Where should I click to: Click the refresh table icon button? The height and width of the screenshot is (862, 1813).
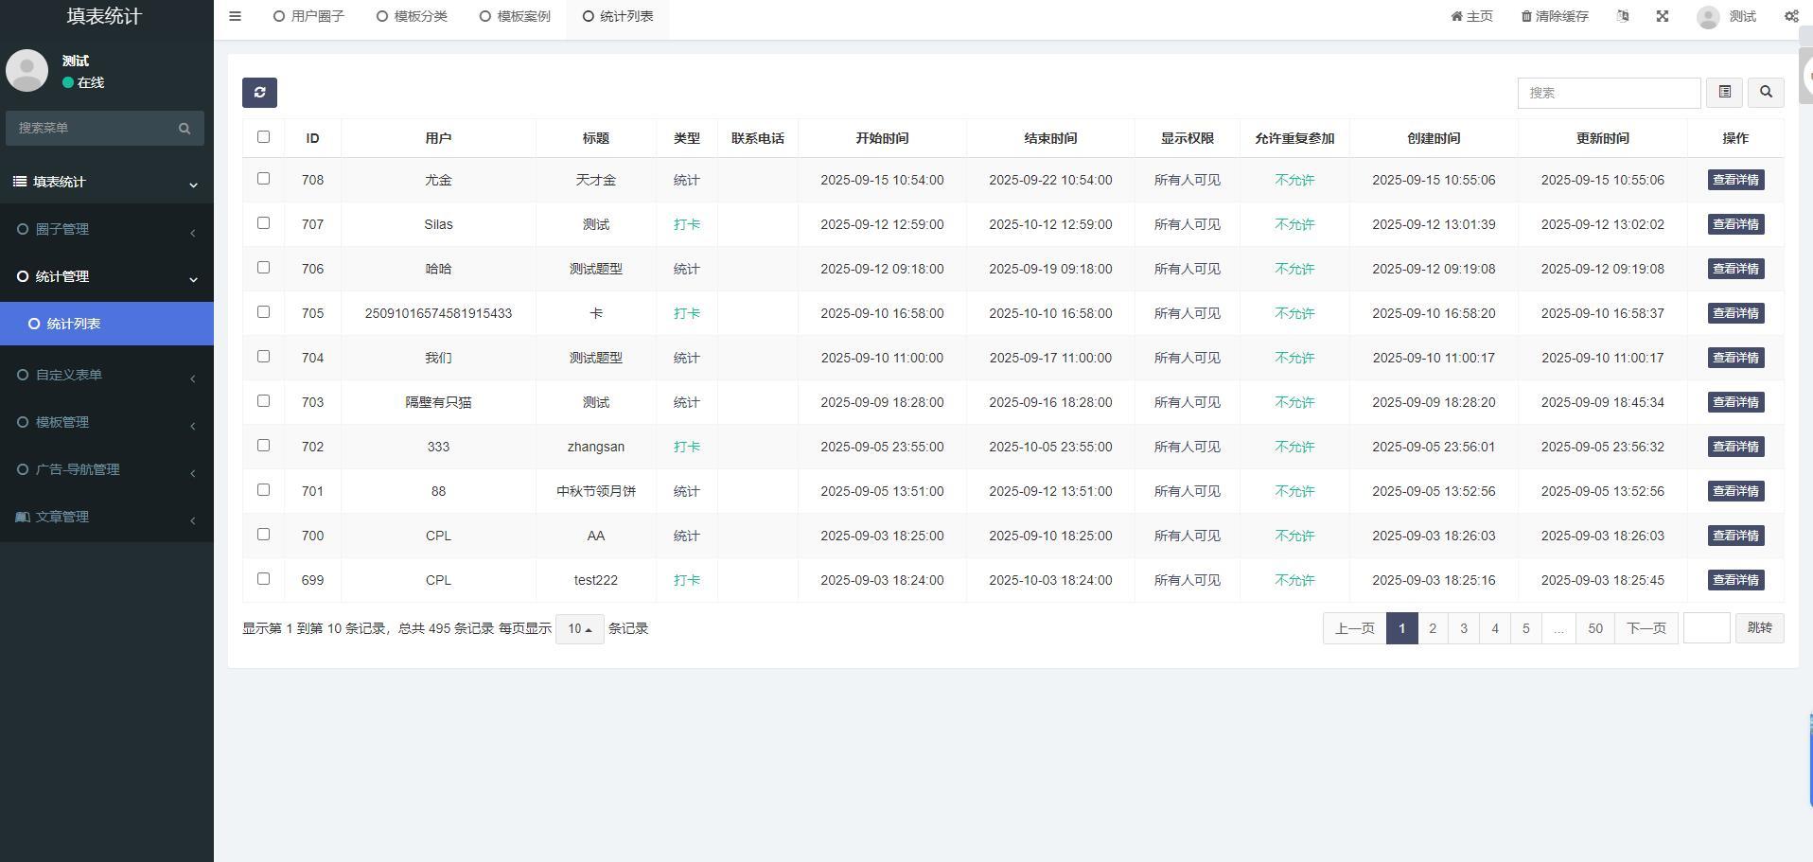(x=259, y=92)
